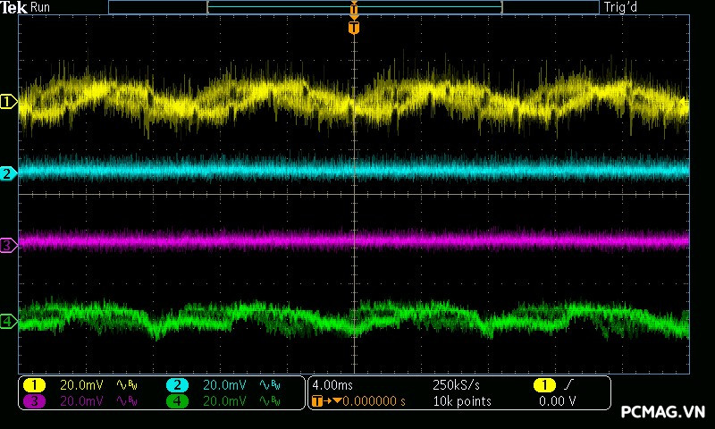The image size is (715, 429).
Task: Select the yellow channel 1 badge
Action: [x=35, y=385]
